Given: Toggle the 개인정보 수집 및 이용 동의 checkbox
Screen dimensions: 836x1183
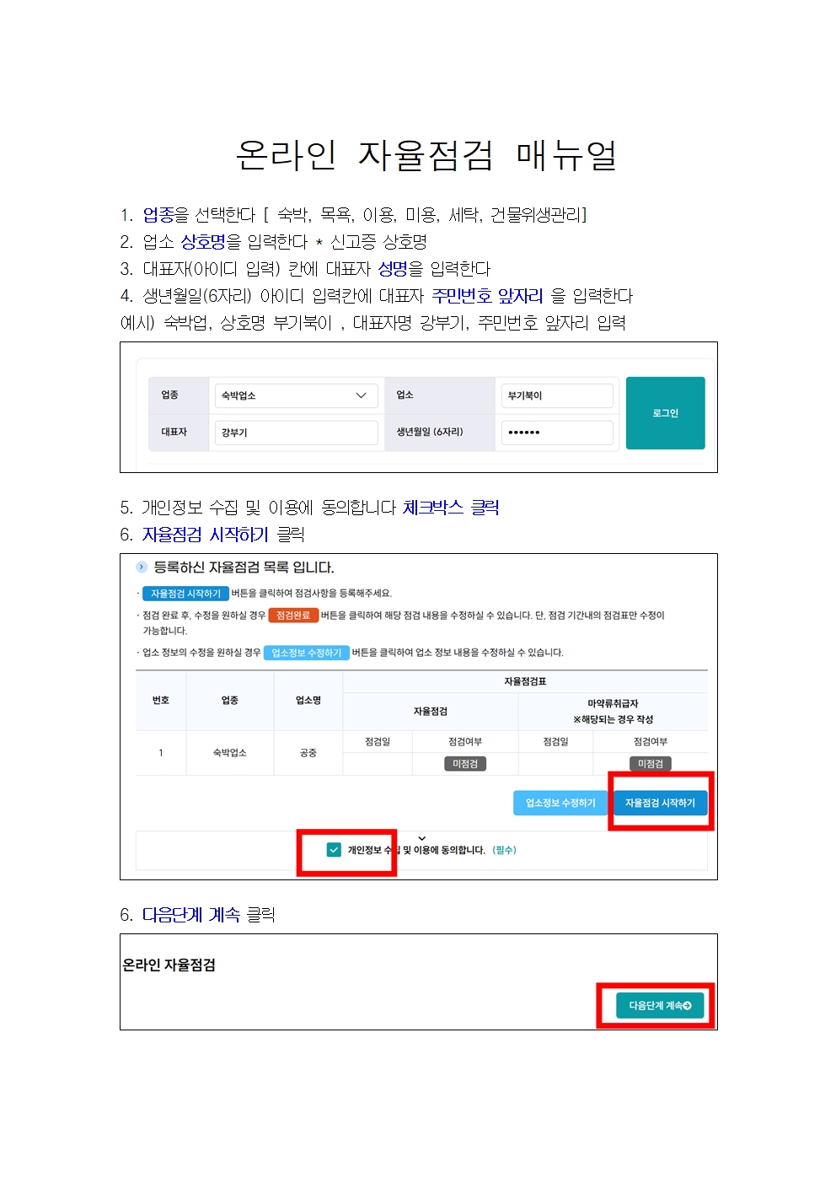Looking at the screenshot, I should (x=335, y=850).
